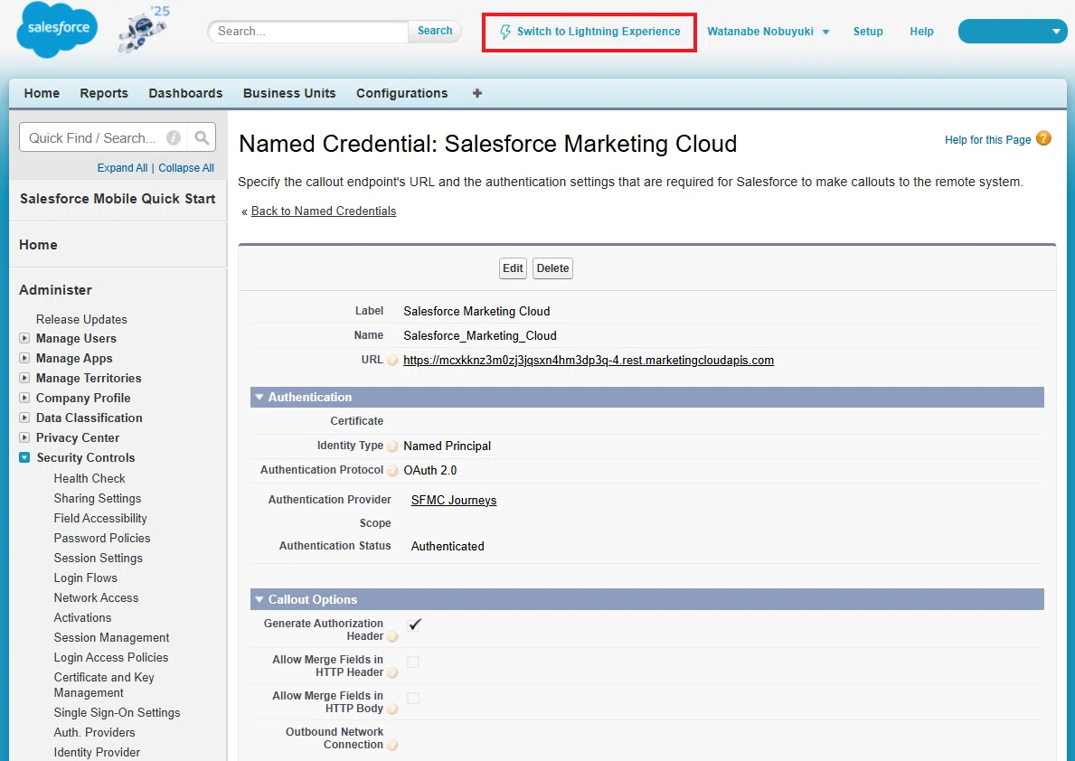Open the Business Units tab
1075x761 pixels.
click(x=289, y=93)
